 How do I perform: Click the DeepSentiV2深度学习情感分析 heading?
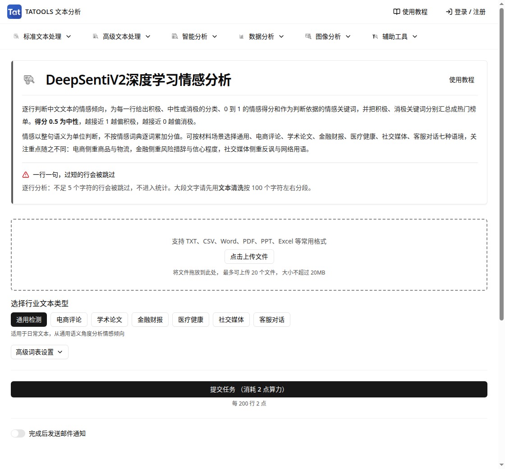[138, 80]
